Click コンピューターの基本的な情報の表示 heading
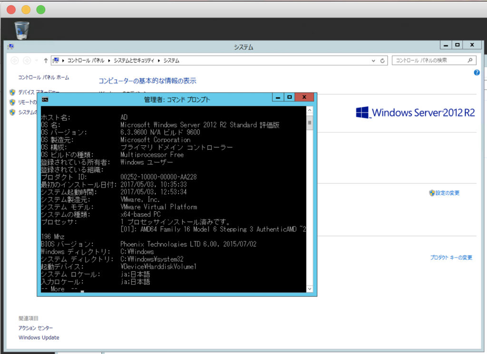This screenshot has width=487, height=354. 147,81
